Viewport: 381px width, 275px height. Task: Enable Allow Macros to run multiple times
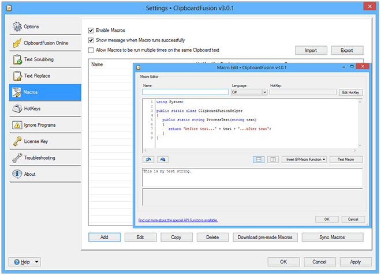pos(91,50)
